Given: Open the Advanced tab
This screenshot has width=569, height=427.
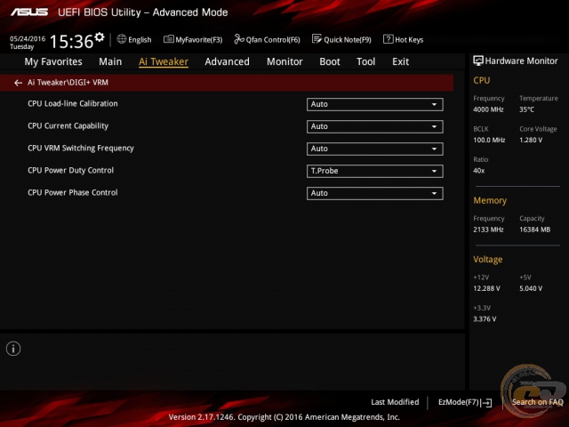Looking at the screenshot, I should click(228, 61).
